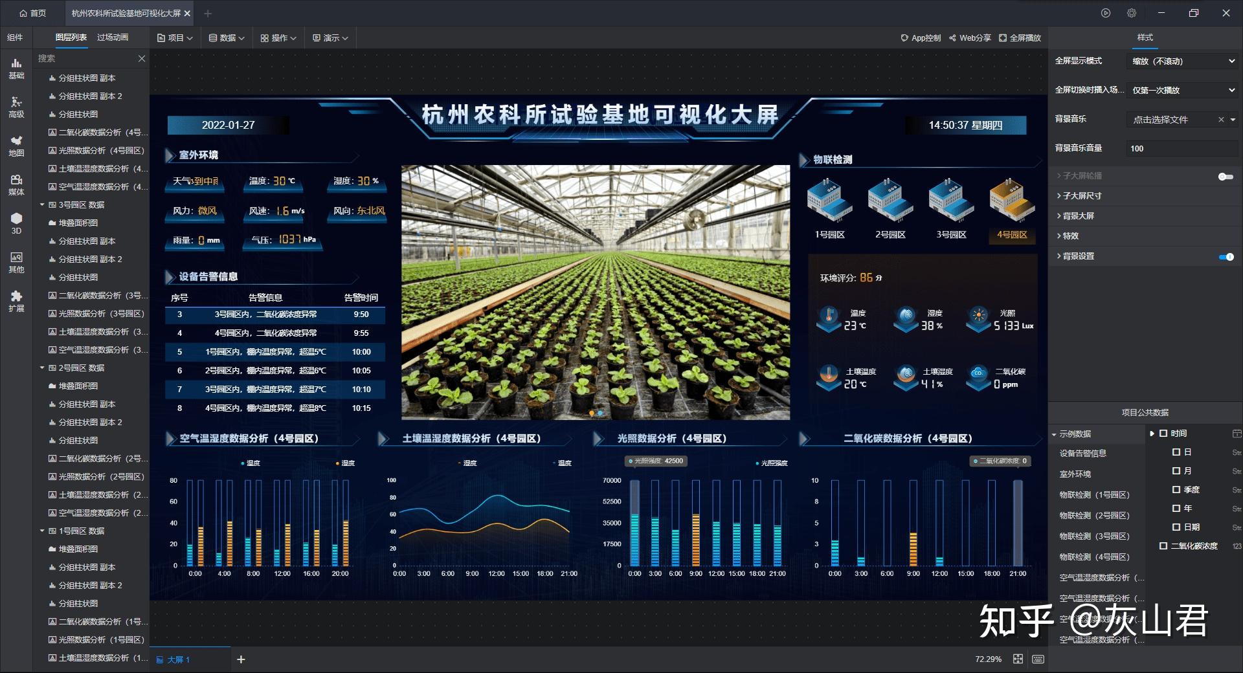Screen dimensions: 1243x673
Task: Open the 操作 menu
Action: [278, 38]
